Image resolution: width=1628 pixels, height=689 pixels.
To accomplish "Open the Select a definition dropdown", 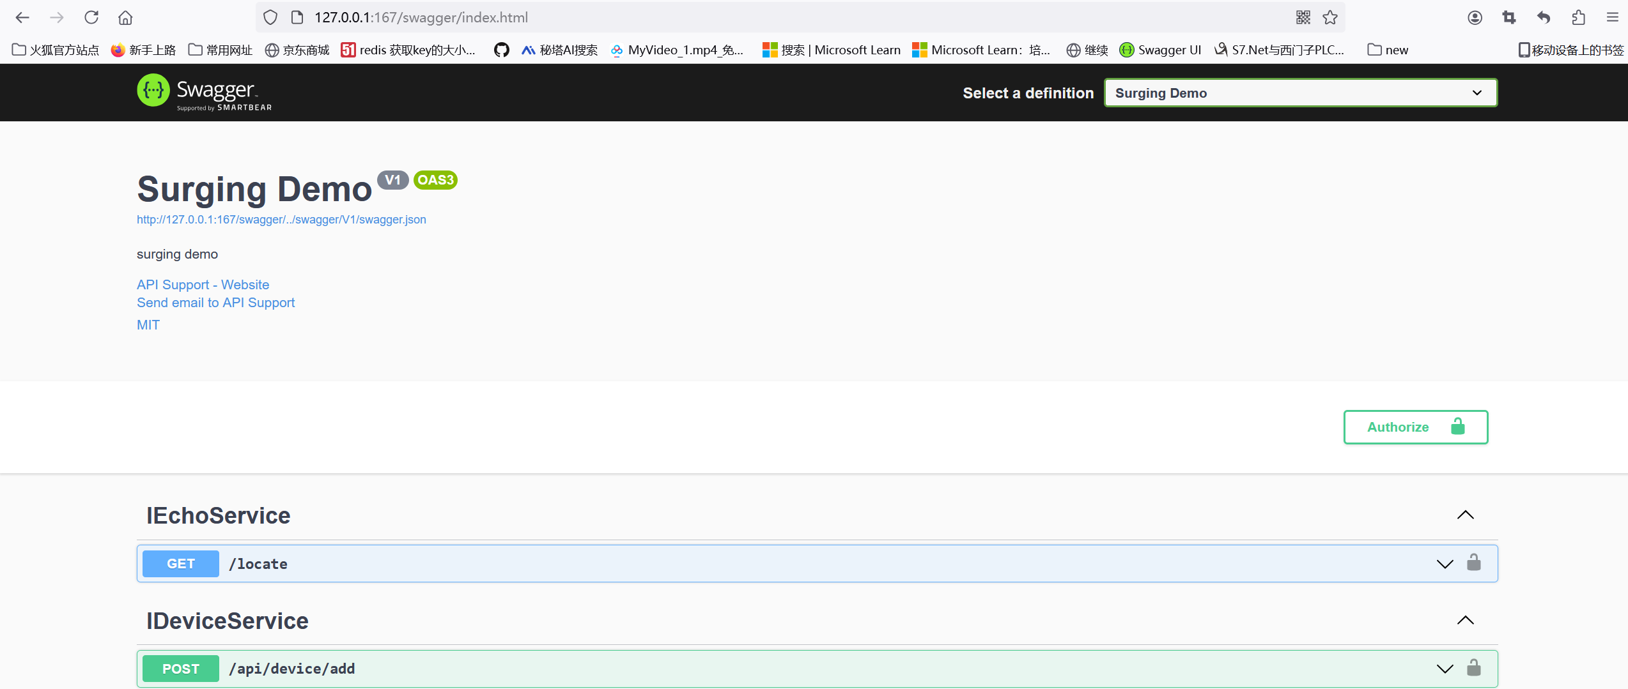I will tap(1300, 93).
